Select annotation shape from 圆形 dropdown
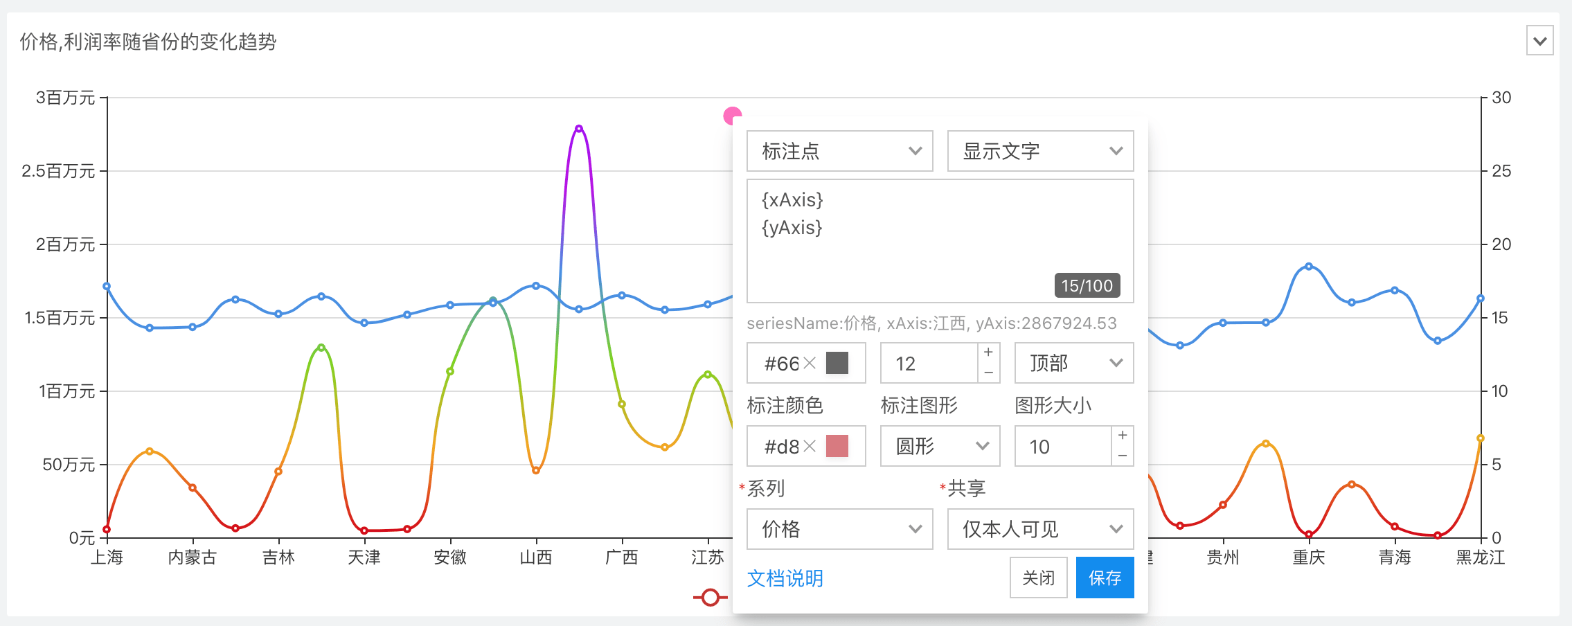Image resolution: width=1572 pixels, height=626 pixels. coord(940,446)
